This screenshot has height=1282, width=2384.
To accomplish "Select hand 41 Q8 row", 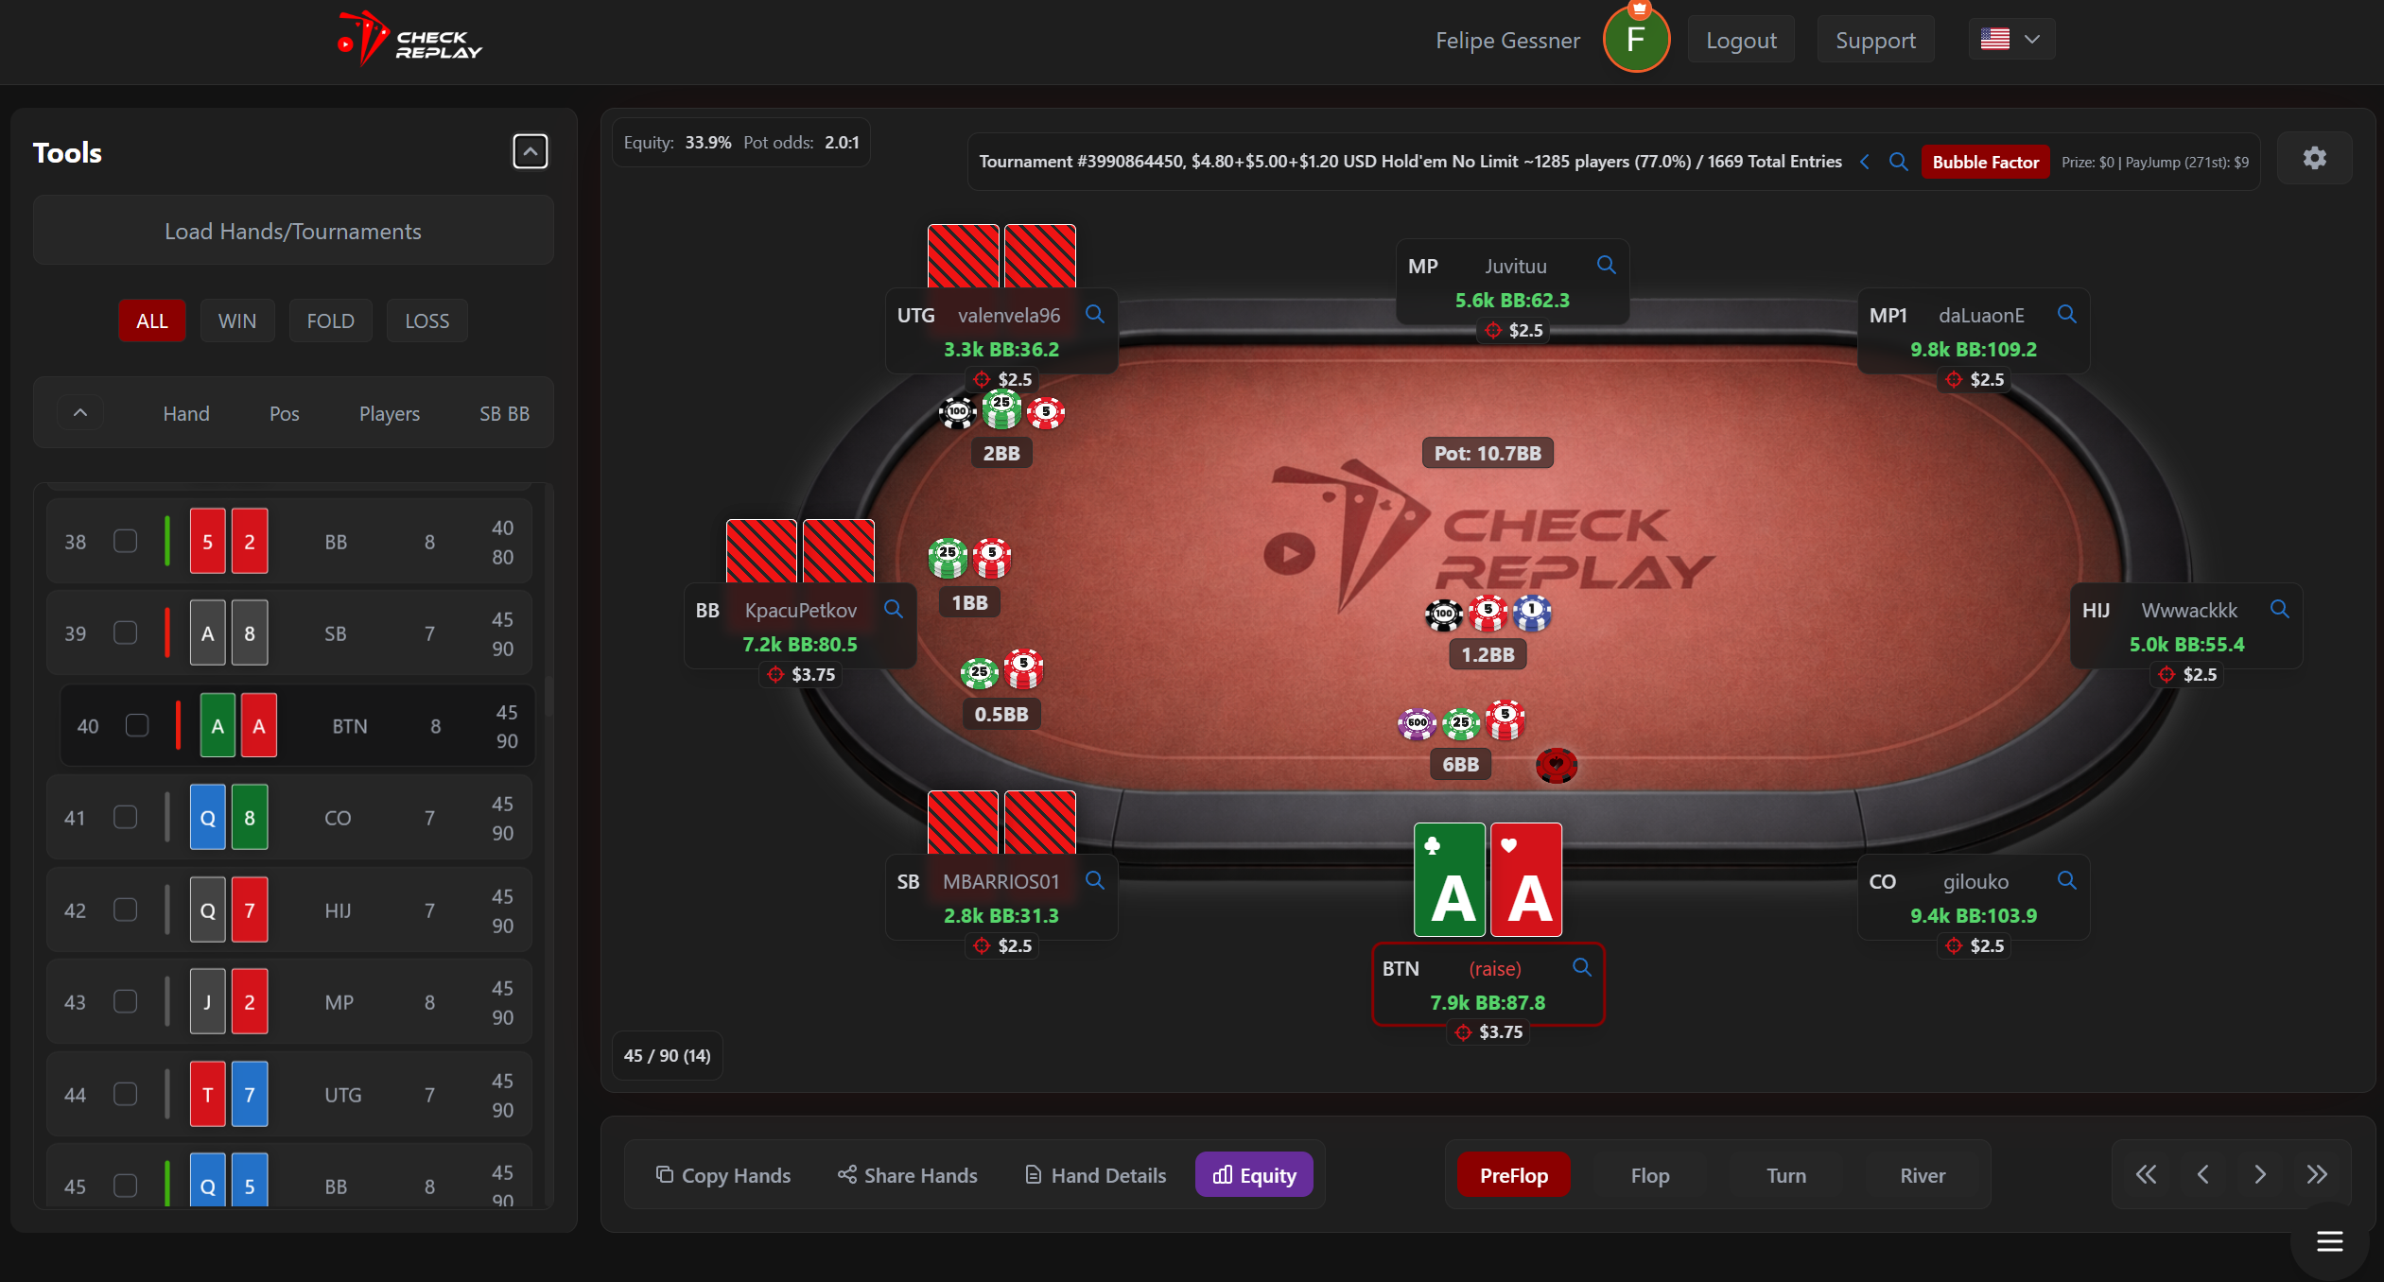I will pos(289,818).
